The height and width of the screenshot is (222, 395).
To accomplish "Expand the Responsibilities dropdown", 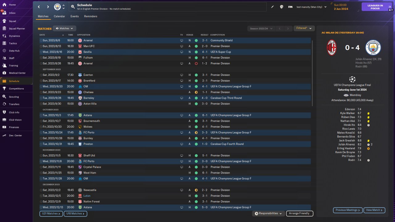I will point(268,213).
